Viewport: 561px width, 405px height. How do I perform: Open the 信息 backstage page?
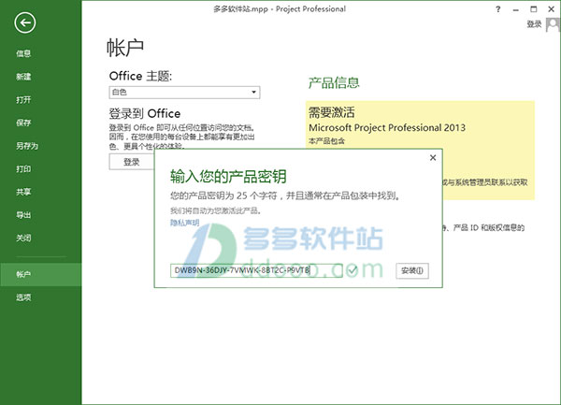click(x=23, y=53)
